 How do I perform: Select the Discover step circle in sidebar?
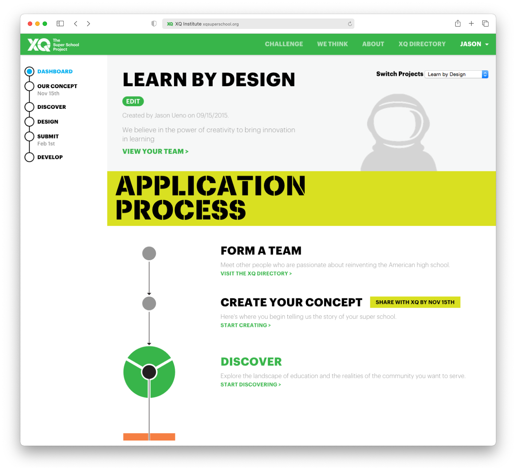(29, 107)
